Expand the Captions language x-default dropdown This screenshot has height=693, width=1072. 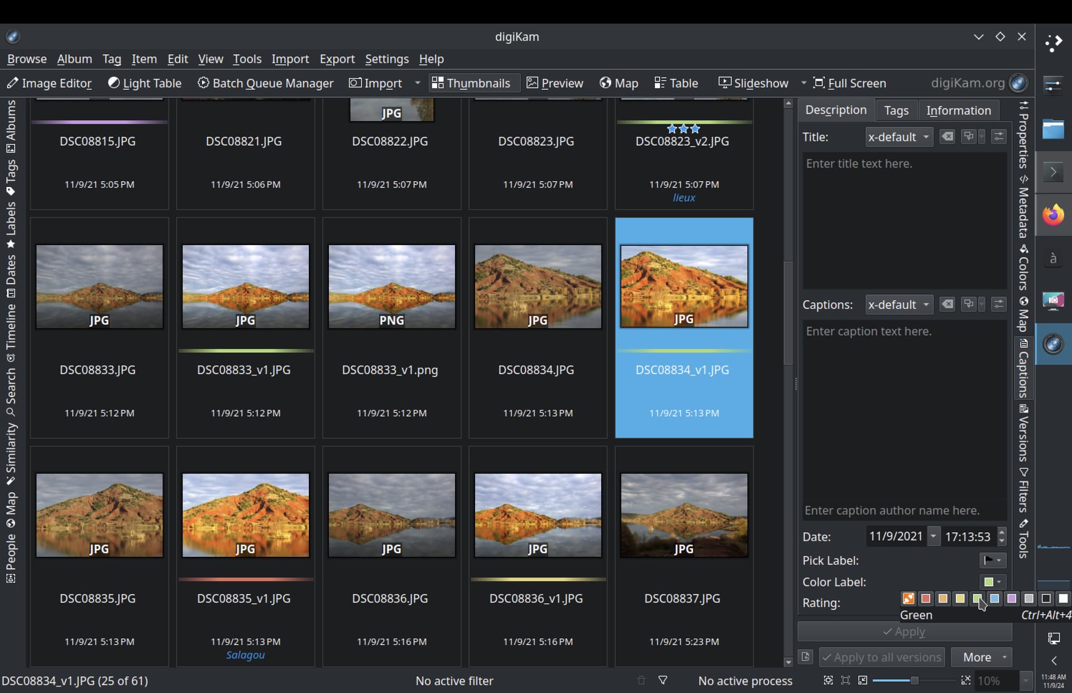pyautogui.click(x=899, y=304)
